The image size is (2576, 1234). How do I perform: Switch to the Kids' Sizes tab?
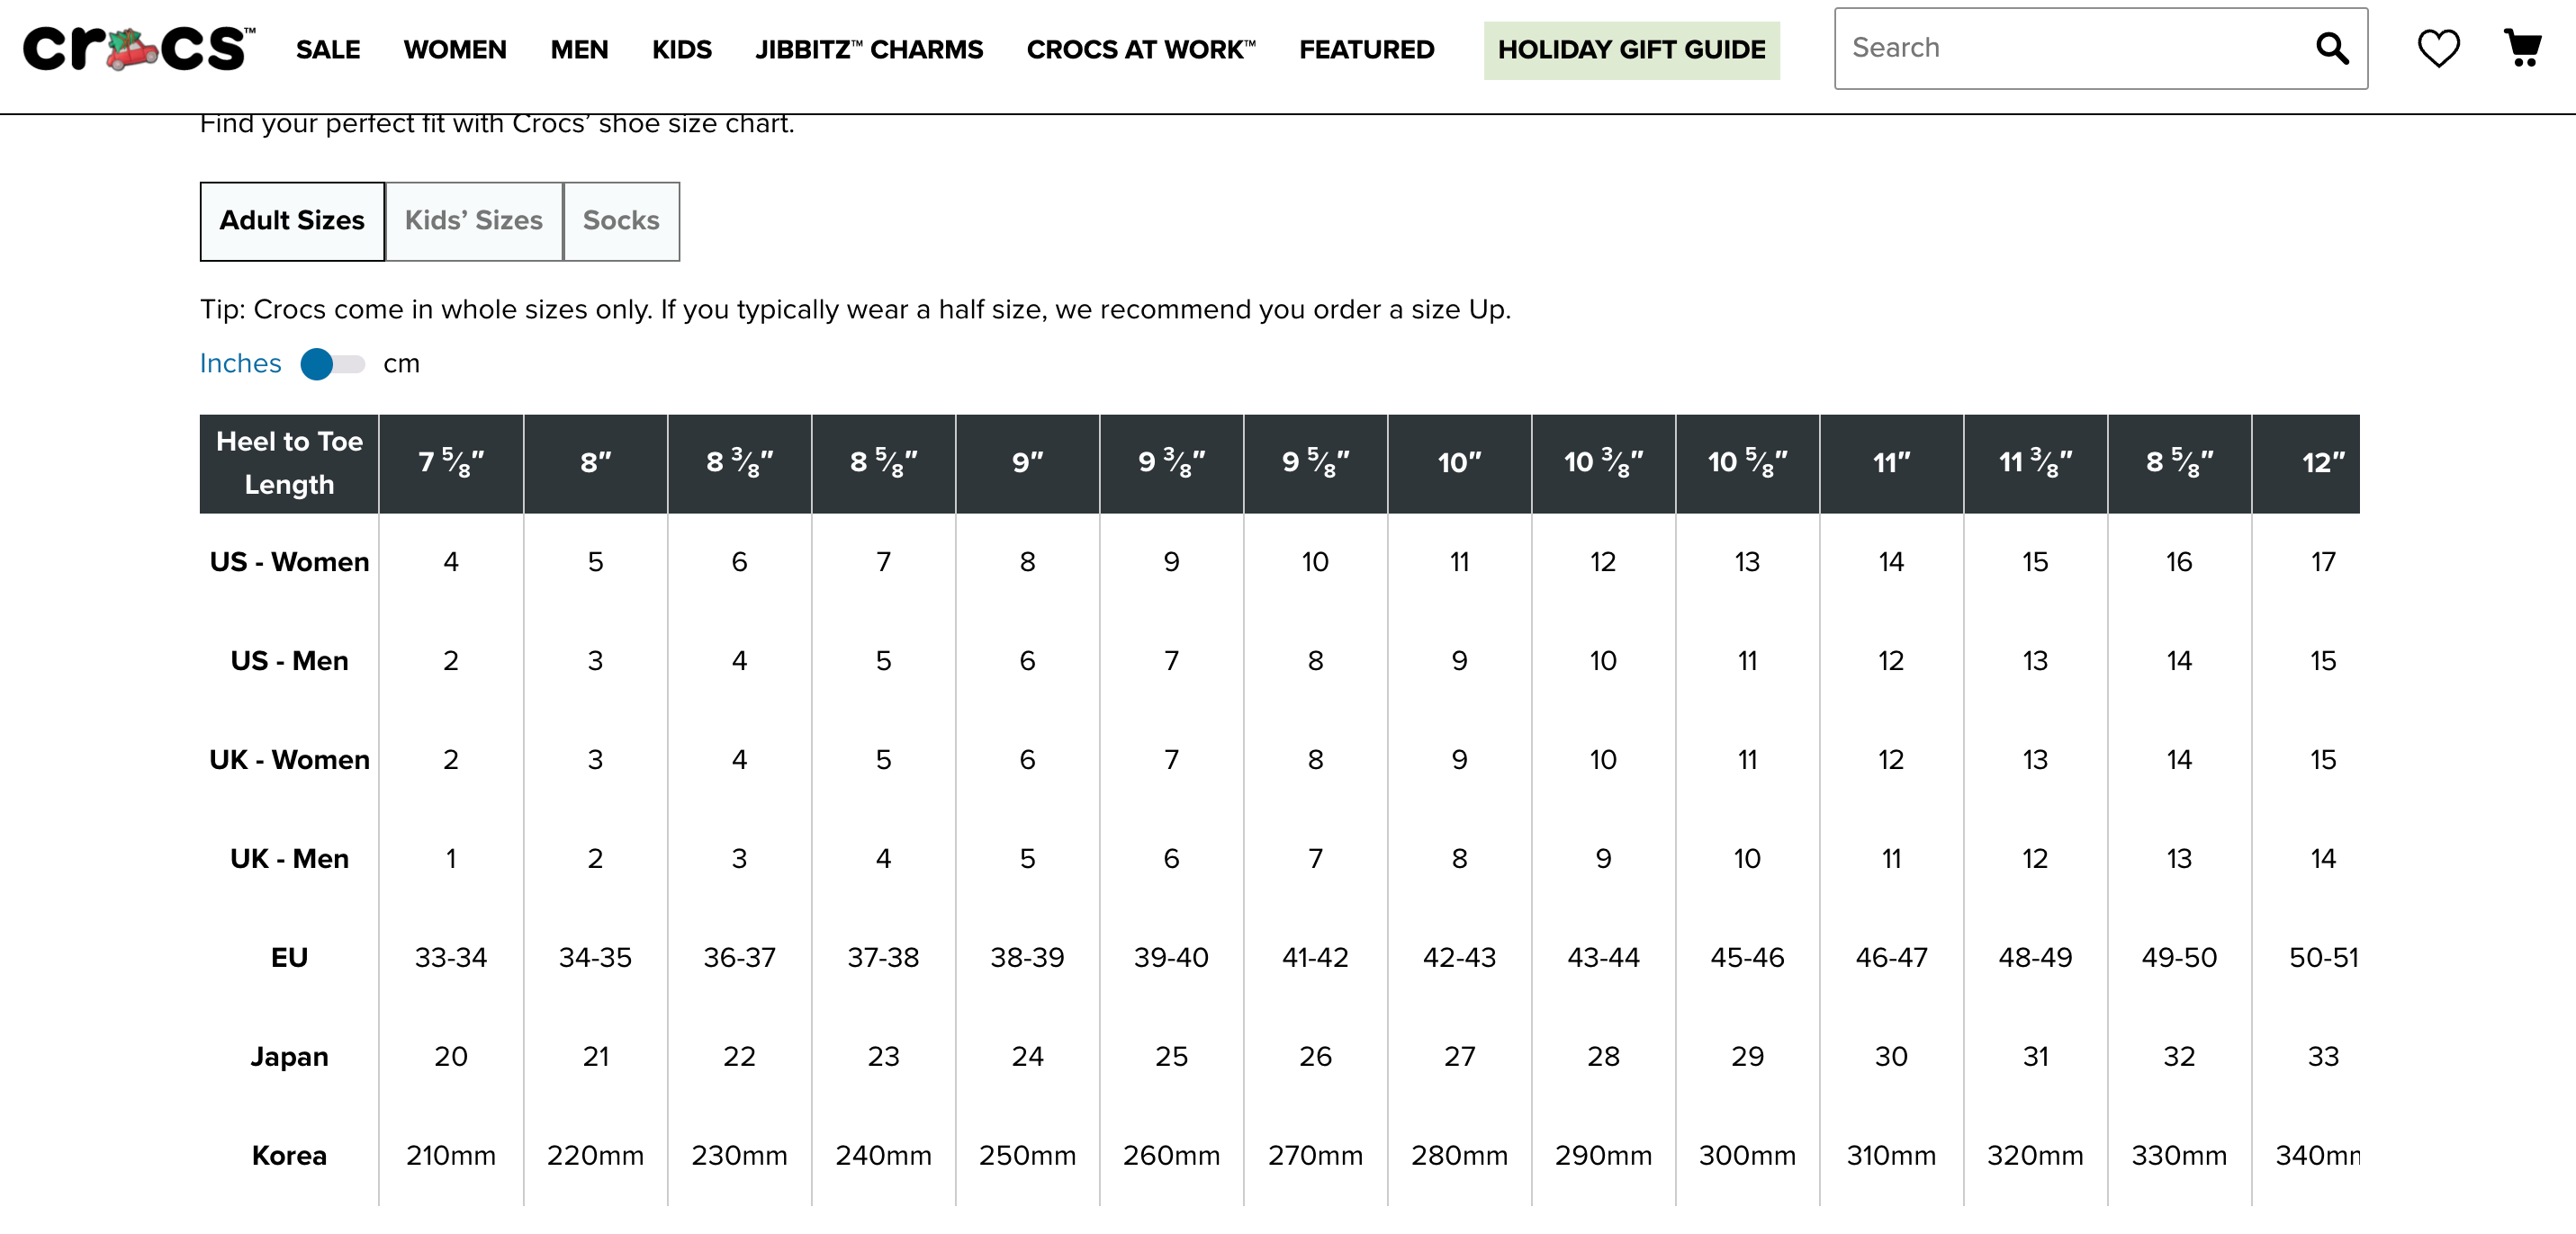point(473,221)
